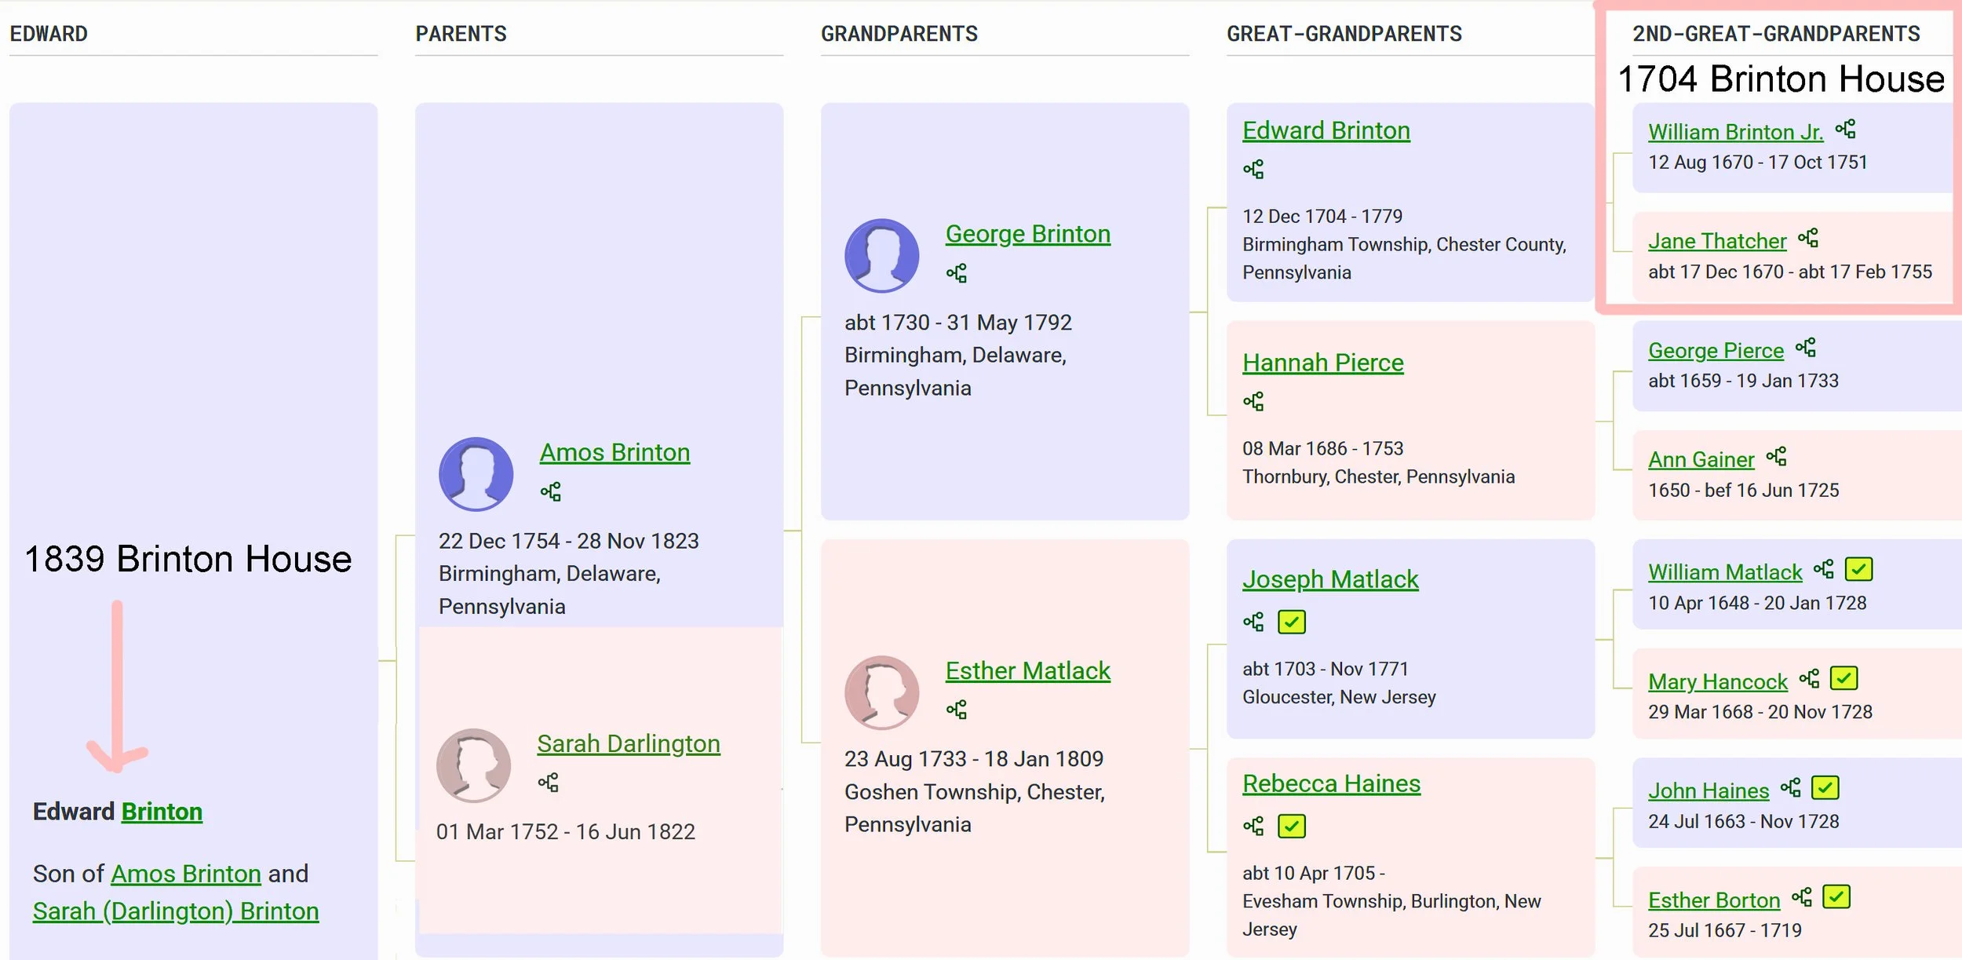Open the John Haines profile link
Screen dimensions: 1962x960
coord(1708,791)
